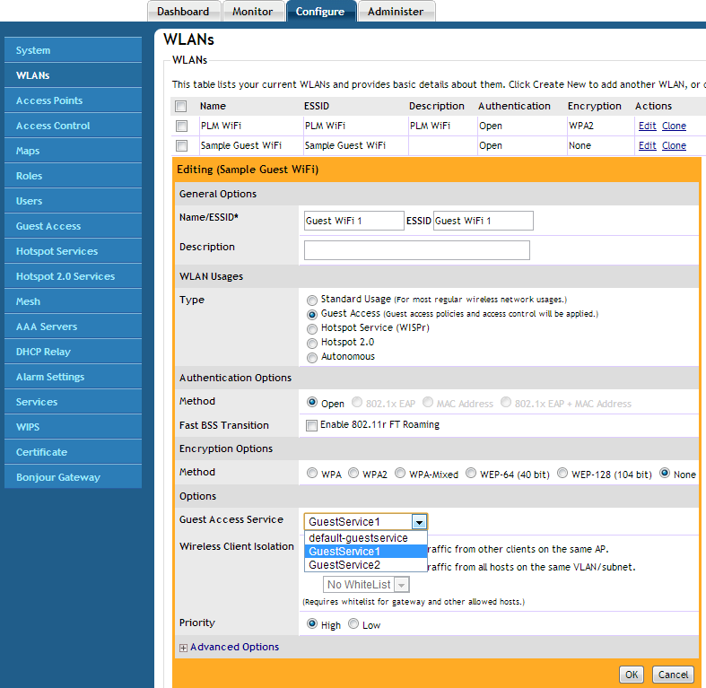Screen dimensions: 706x688
Task: Select WPA-Mixed encryption method
Action: 400,473
